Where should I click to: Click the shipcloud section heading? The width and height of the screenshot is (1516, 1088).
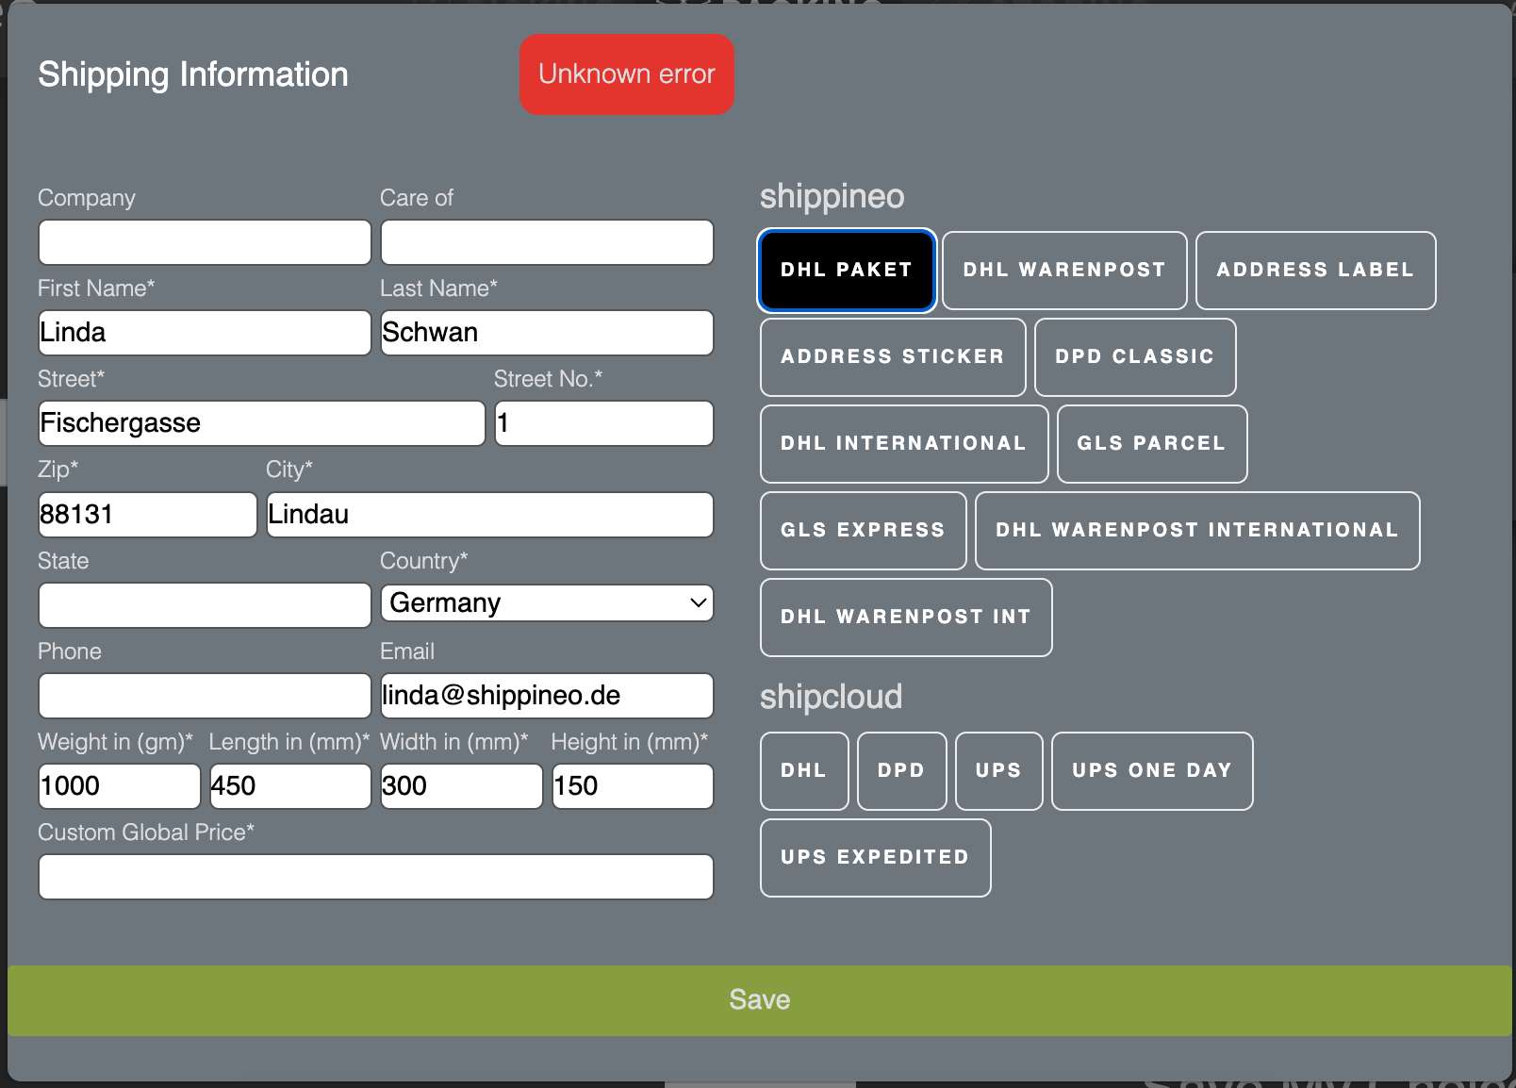[832, 697]
